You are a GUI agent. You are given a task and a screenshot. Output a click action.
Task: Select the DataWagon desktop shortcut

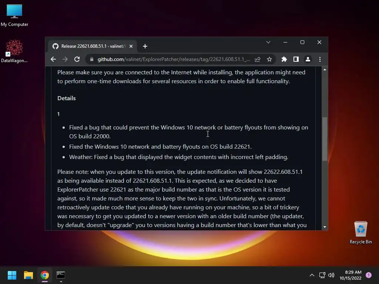(x=14, y=51)
